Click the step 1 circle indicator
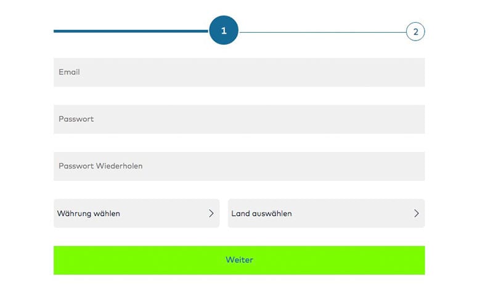493x299 pixels. (224, 30)
